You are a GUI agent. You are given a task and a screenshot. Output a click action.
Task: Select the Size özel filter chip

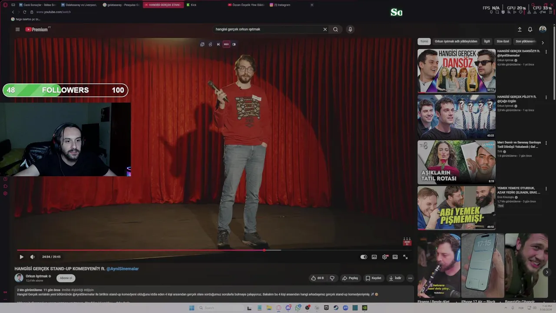(x=503, y=41)
